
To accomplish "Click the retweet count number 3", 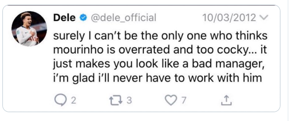I will point(129,101).
